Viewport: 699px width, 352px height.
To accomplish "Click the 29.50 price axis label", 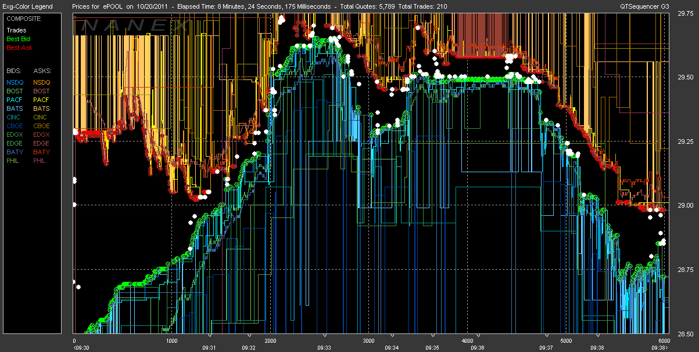I will pyautogui.click(x=685, y=77).
